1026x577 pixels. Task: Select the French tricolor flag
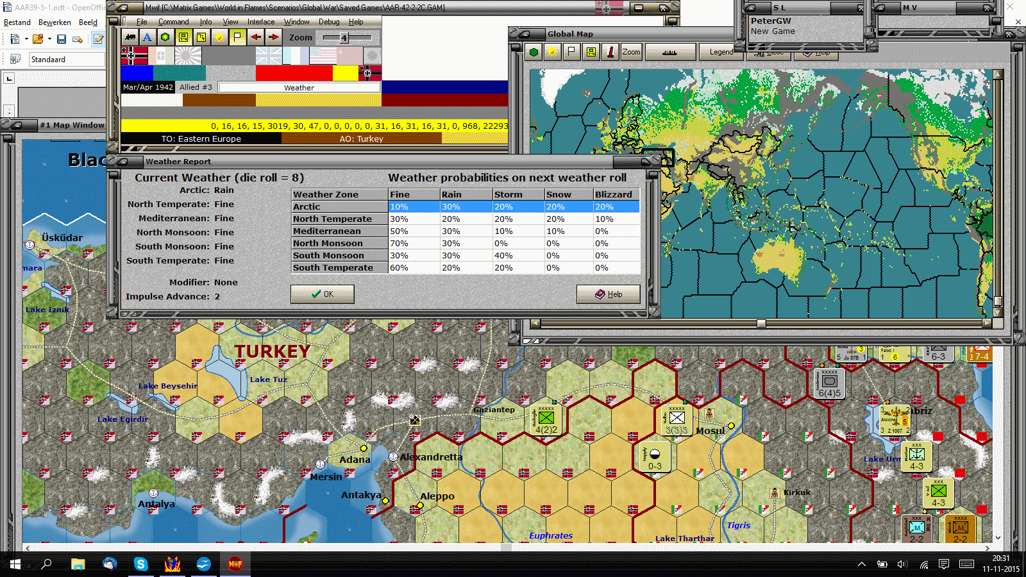point(296,56)
